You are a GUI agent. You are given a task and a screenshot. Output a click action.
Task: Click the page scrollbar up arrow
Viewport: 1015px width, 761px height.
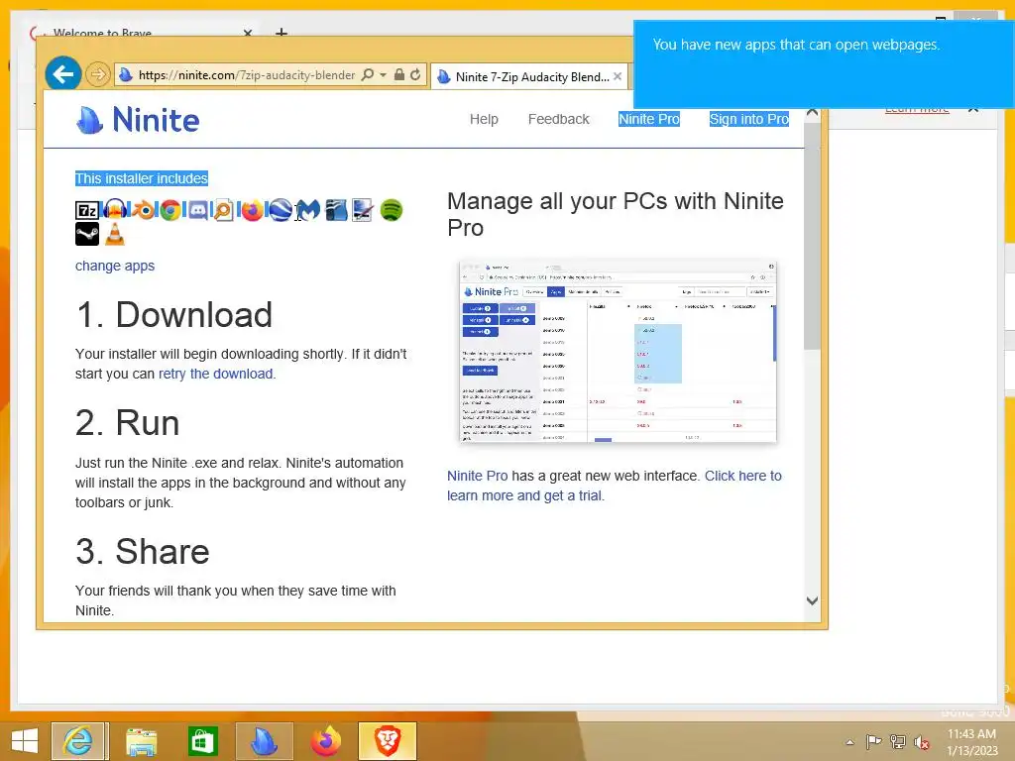[813, 113]
